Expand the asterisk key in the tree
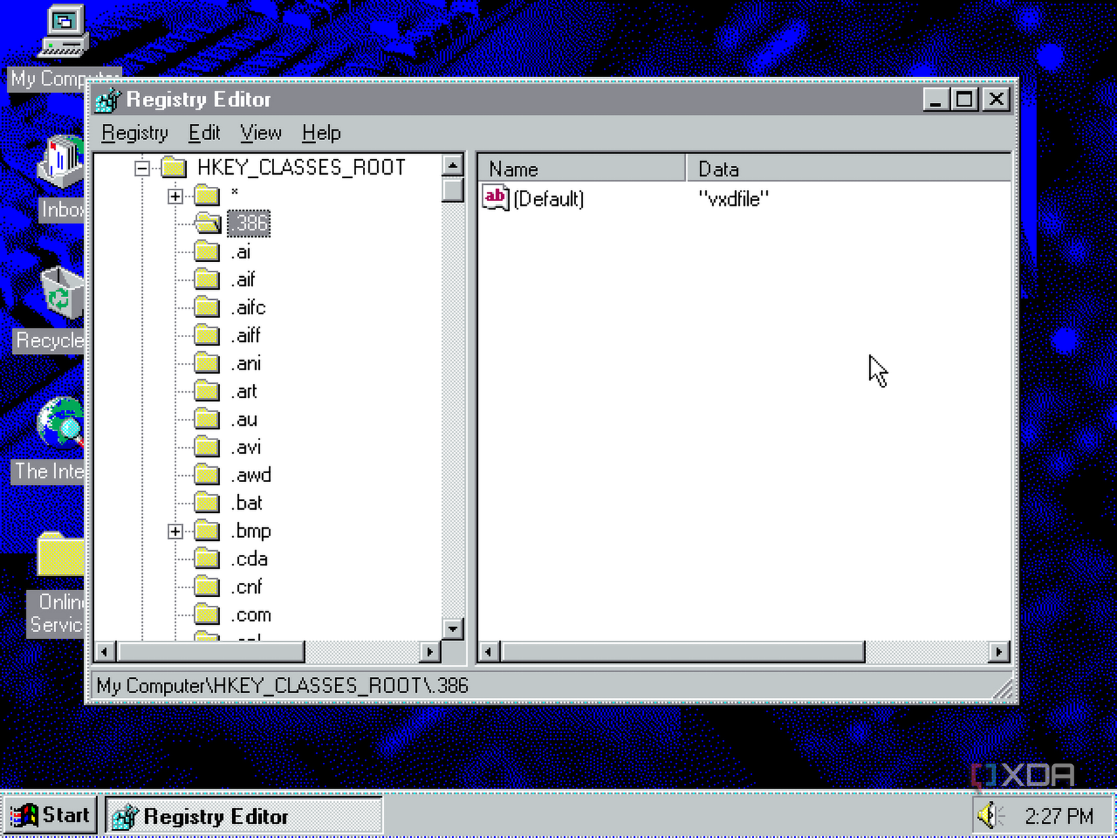Image resolution: width=1117 pixels, height=838 pixels. coord(175,196)
